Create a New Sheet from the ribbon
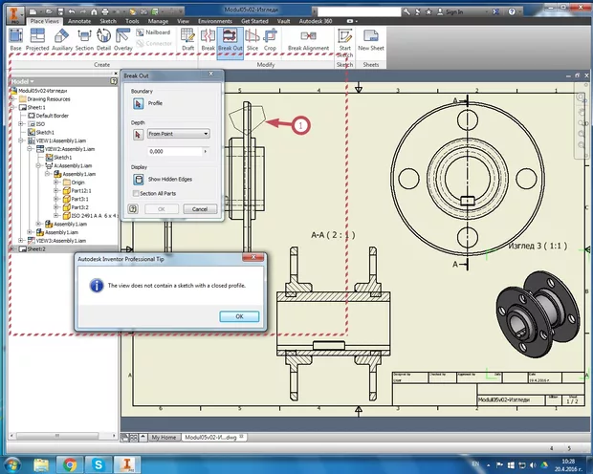This screenshot has width=593, height=474. click(x=370, y=35)
